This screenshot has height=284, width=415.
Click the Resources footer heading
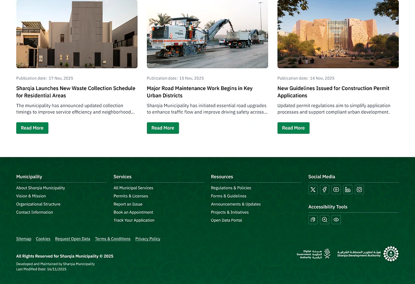[x=222, y=177]
